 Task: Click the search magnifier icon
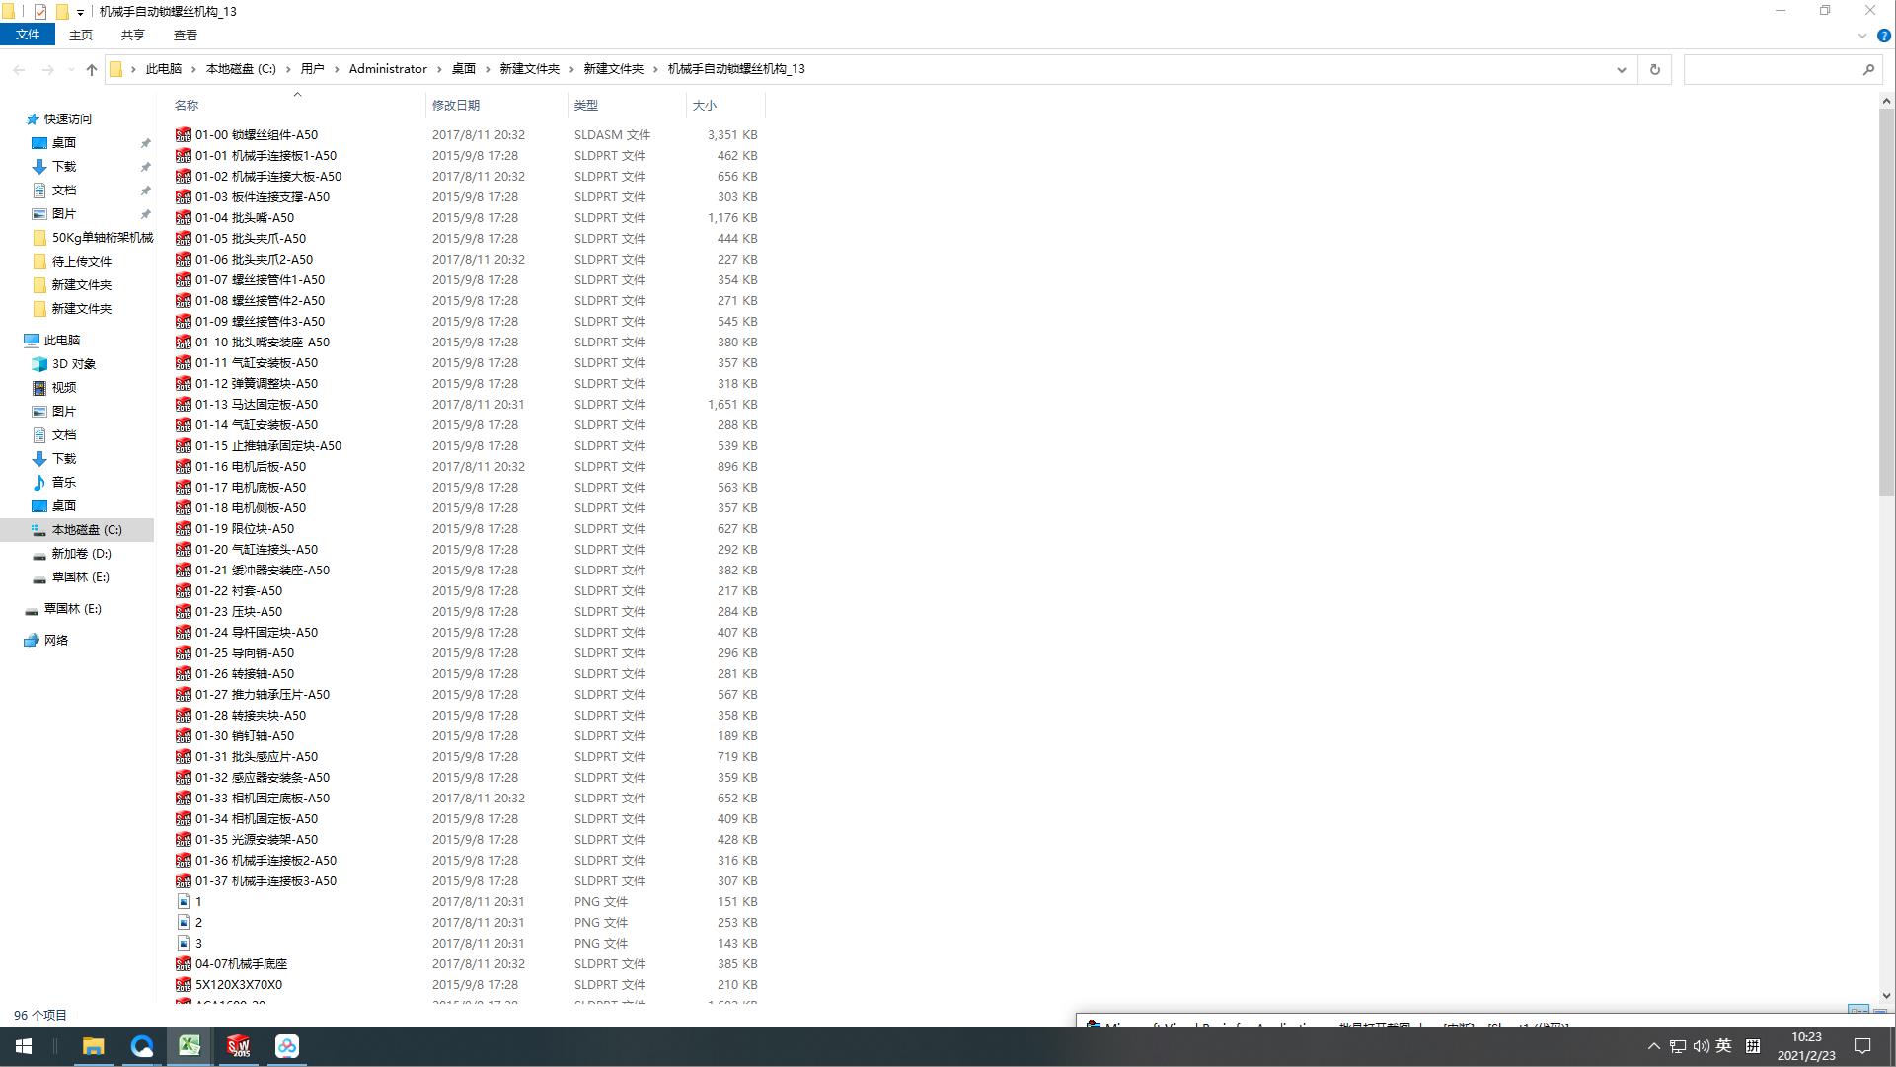coord(1868,69)
